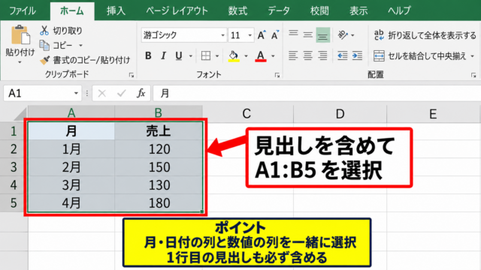Open the ヘルプ tab
Viewport: 481px width, 270px height.
pyautogui.click(x=399, y=10)
